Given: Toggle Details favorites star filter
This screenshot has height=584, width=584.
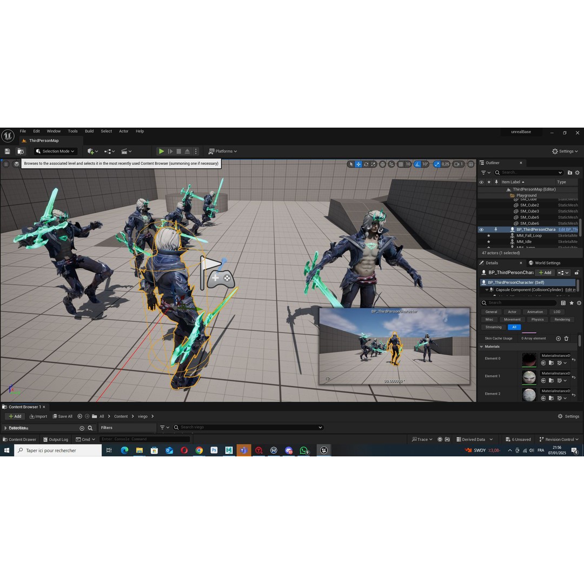Looking at the screenshot, I should coord(572,303).
